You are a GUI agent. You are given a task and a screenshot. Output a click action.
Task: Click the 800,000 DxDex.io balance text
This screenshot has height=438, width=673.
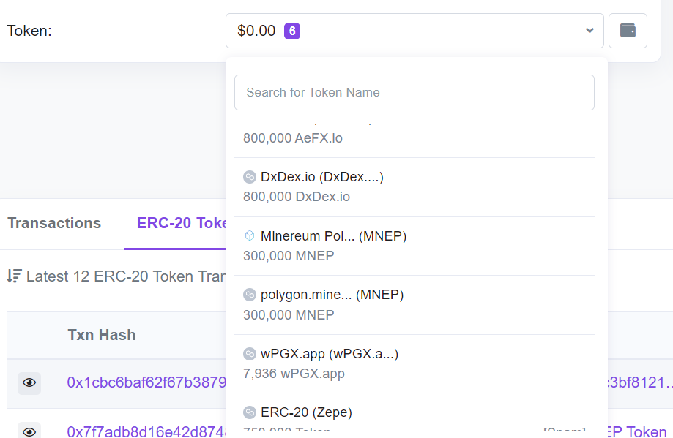click(297, 197)
